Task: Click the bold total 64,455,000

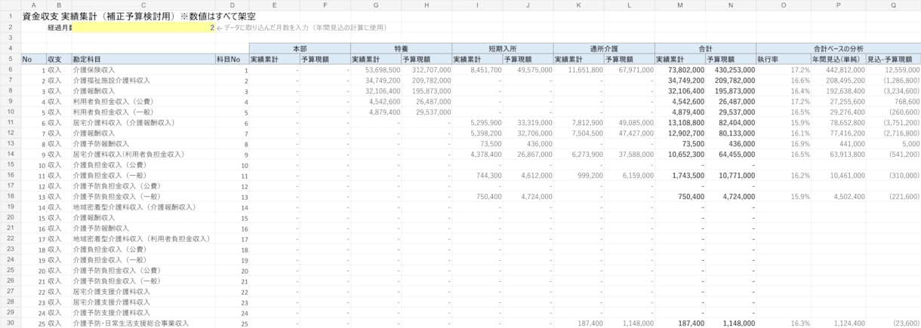Action: point(737,154)
